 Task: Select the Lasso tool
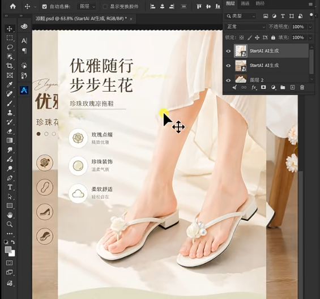10,48
